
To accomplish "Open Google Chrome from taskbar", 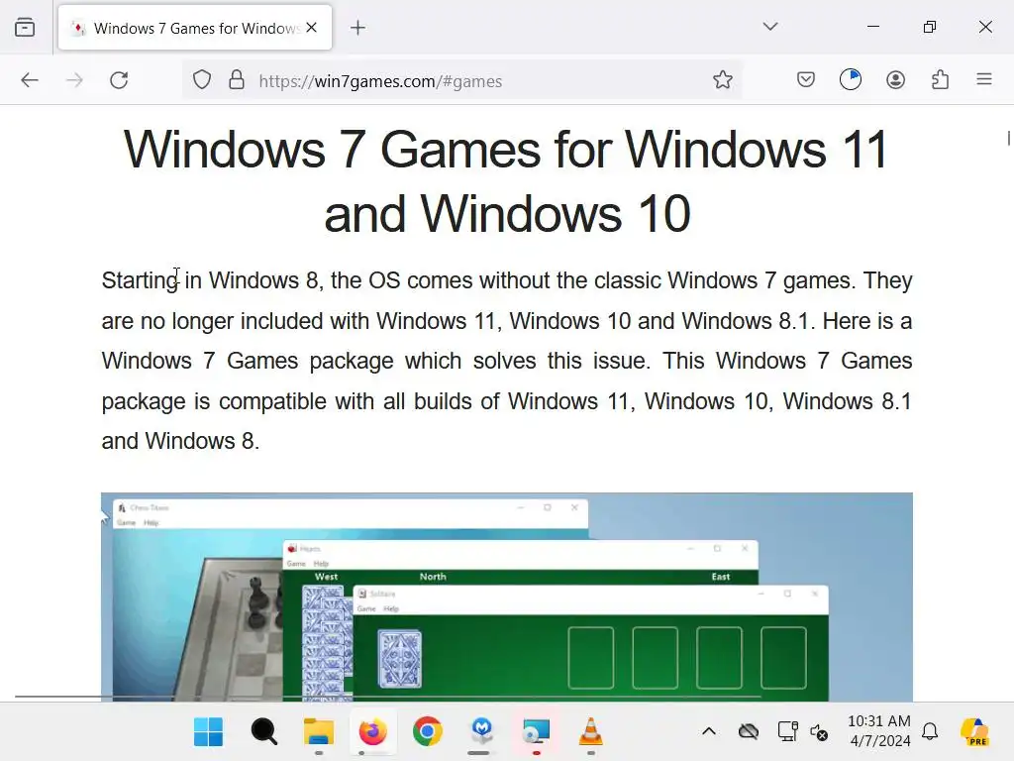I will (x=428, y=732).
